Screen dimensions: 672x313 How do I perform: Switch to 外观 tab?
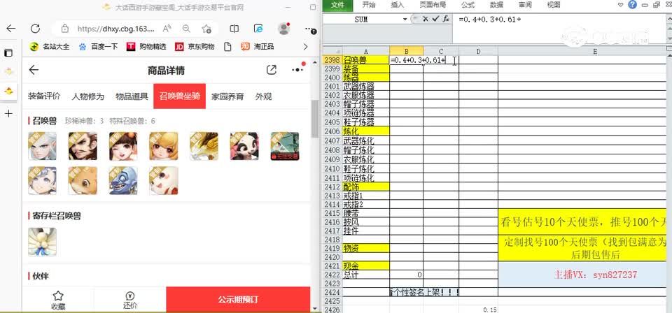pyautogui.click(x=264, y=96)
